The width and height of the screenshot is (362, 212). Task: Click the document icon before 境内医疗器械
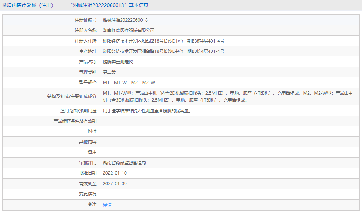(x=4, y=5)
